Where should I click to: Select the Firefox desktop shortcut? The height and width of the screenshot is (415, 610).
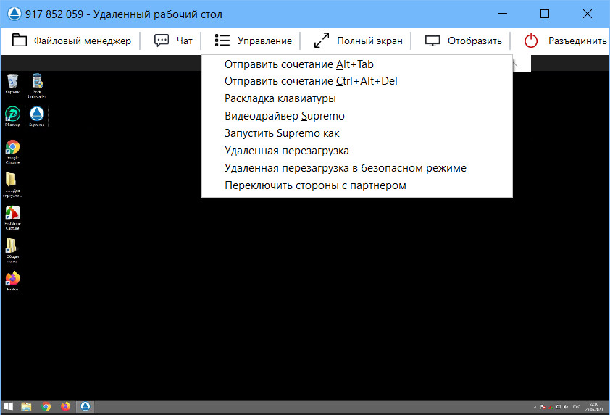pos(12,281)
